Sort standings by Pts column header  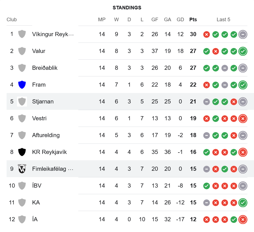193,20
